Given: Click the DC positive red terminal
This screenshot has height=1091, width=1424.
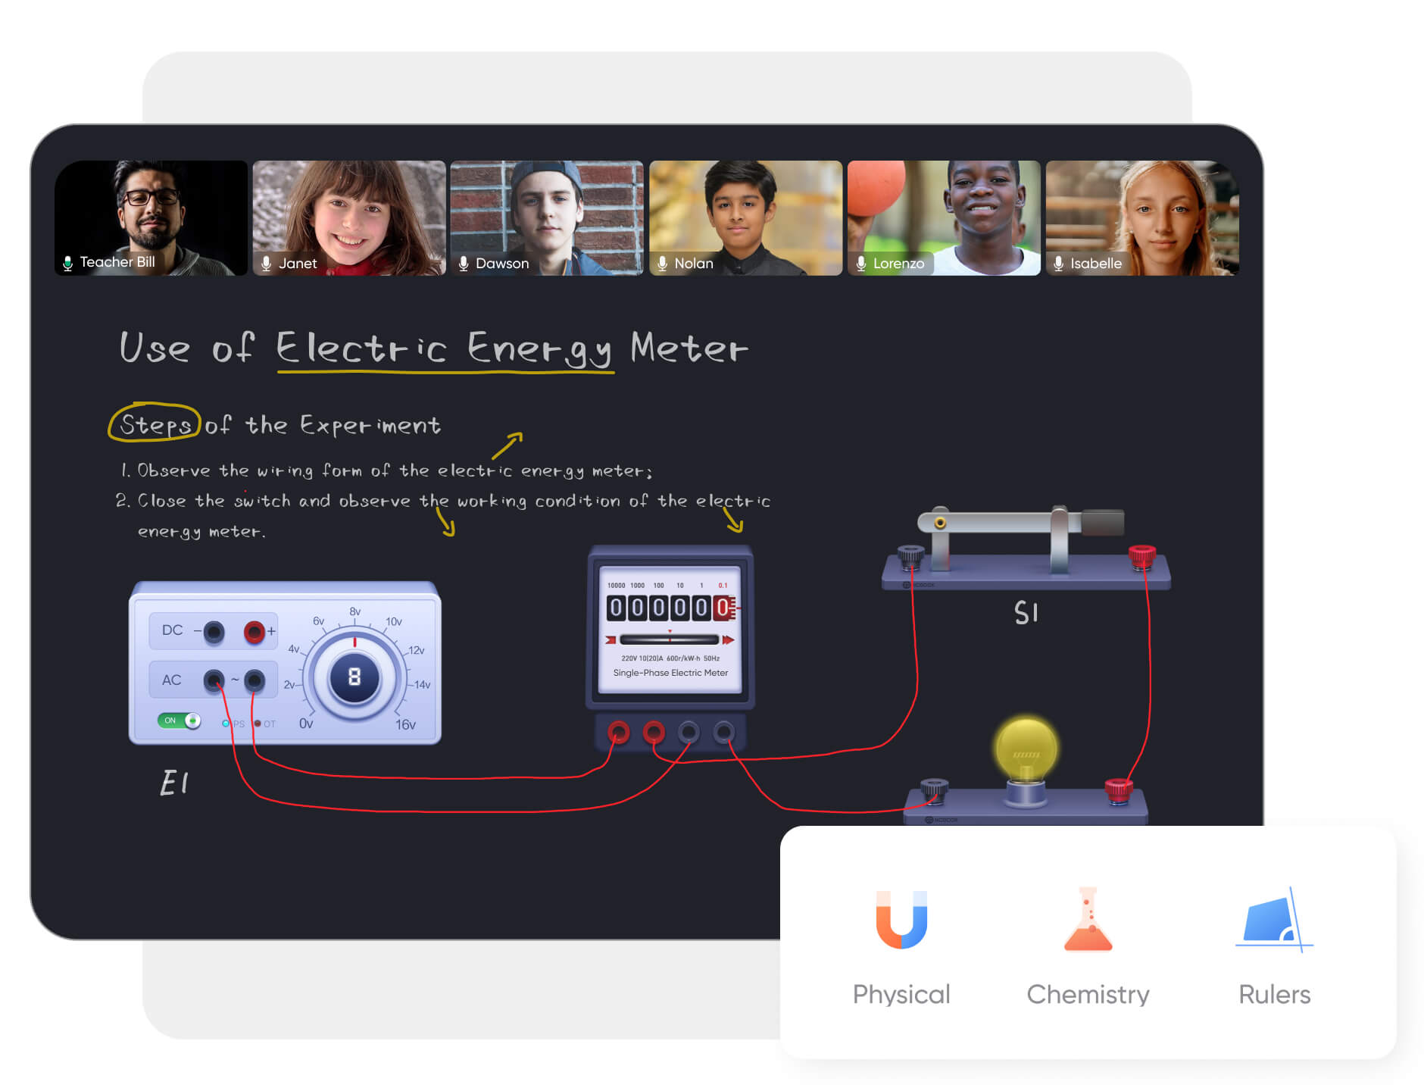Looking at the screenshot, I should click(255, 631).
